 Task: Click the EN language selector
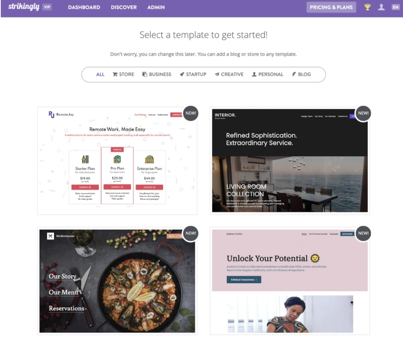point(395,7)
